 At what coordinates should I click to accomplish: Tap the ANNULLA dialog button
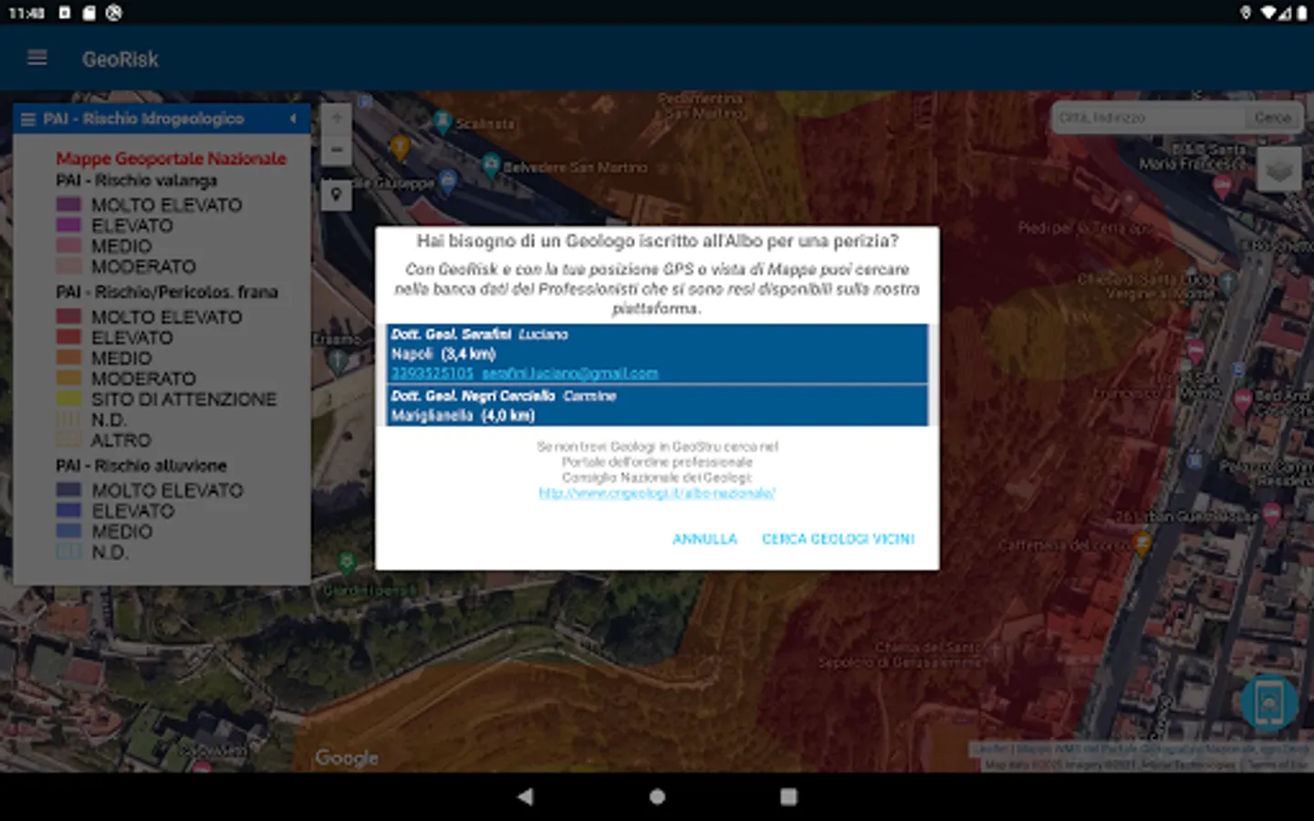pos(704,539)
